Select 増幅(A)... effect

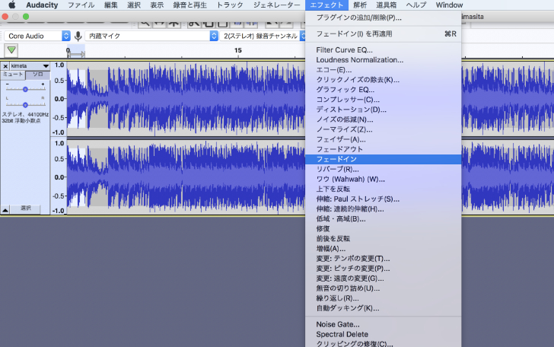[x=384, y=248]
